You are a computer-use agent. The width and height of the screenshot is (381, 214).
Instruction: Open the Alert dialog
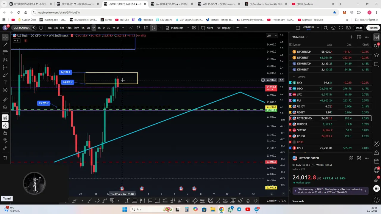[x=207, y=28]
